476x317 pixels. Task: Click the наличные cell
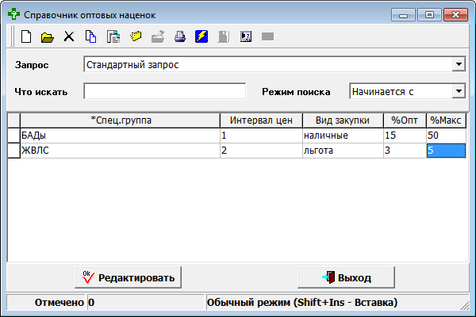pyautogui.click(x=343, y=136)
